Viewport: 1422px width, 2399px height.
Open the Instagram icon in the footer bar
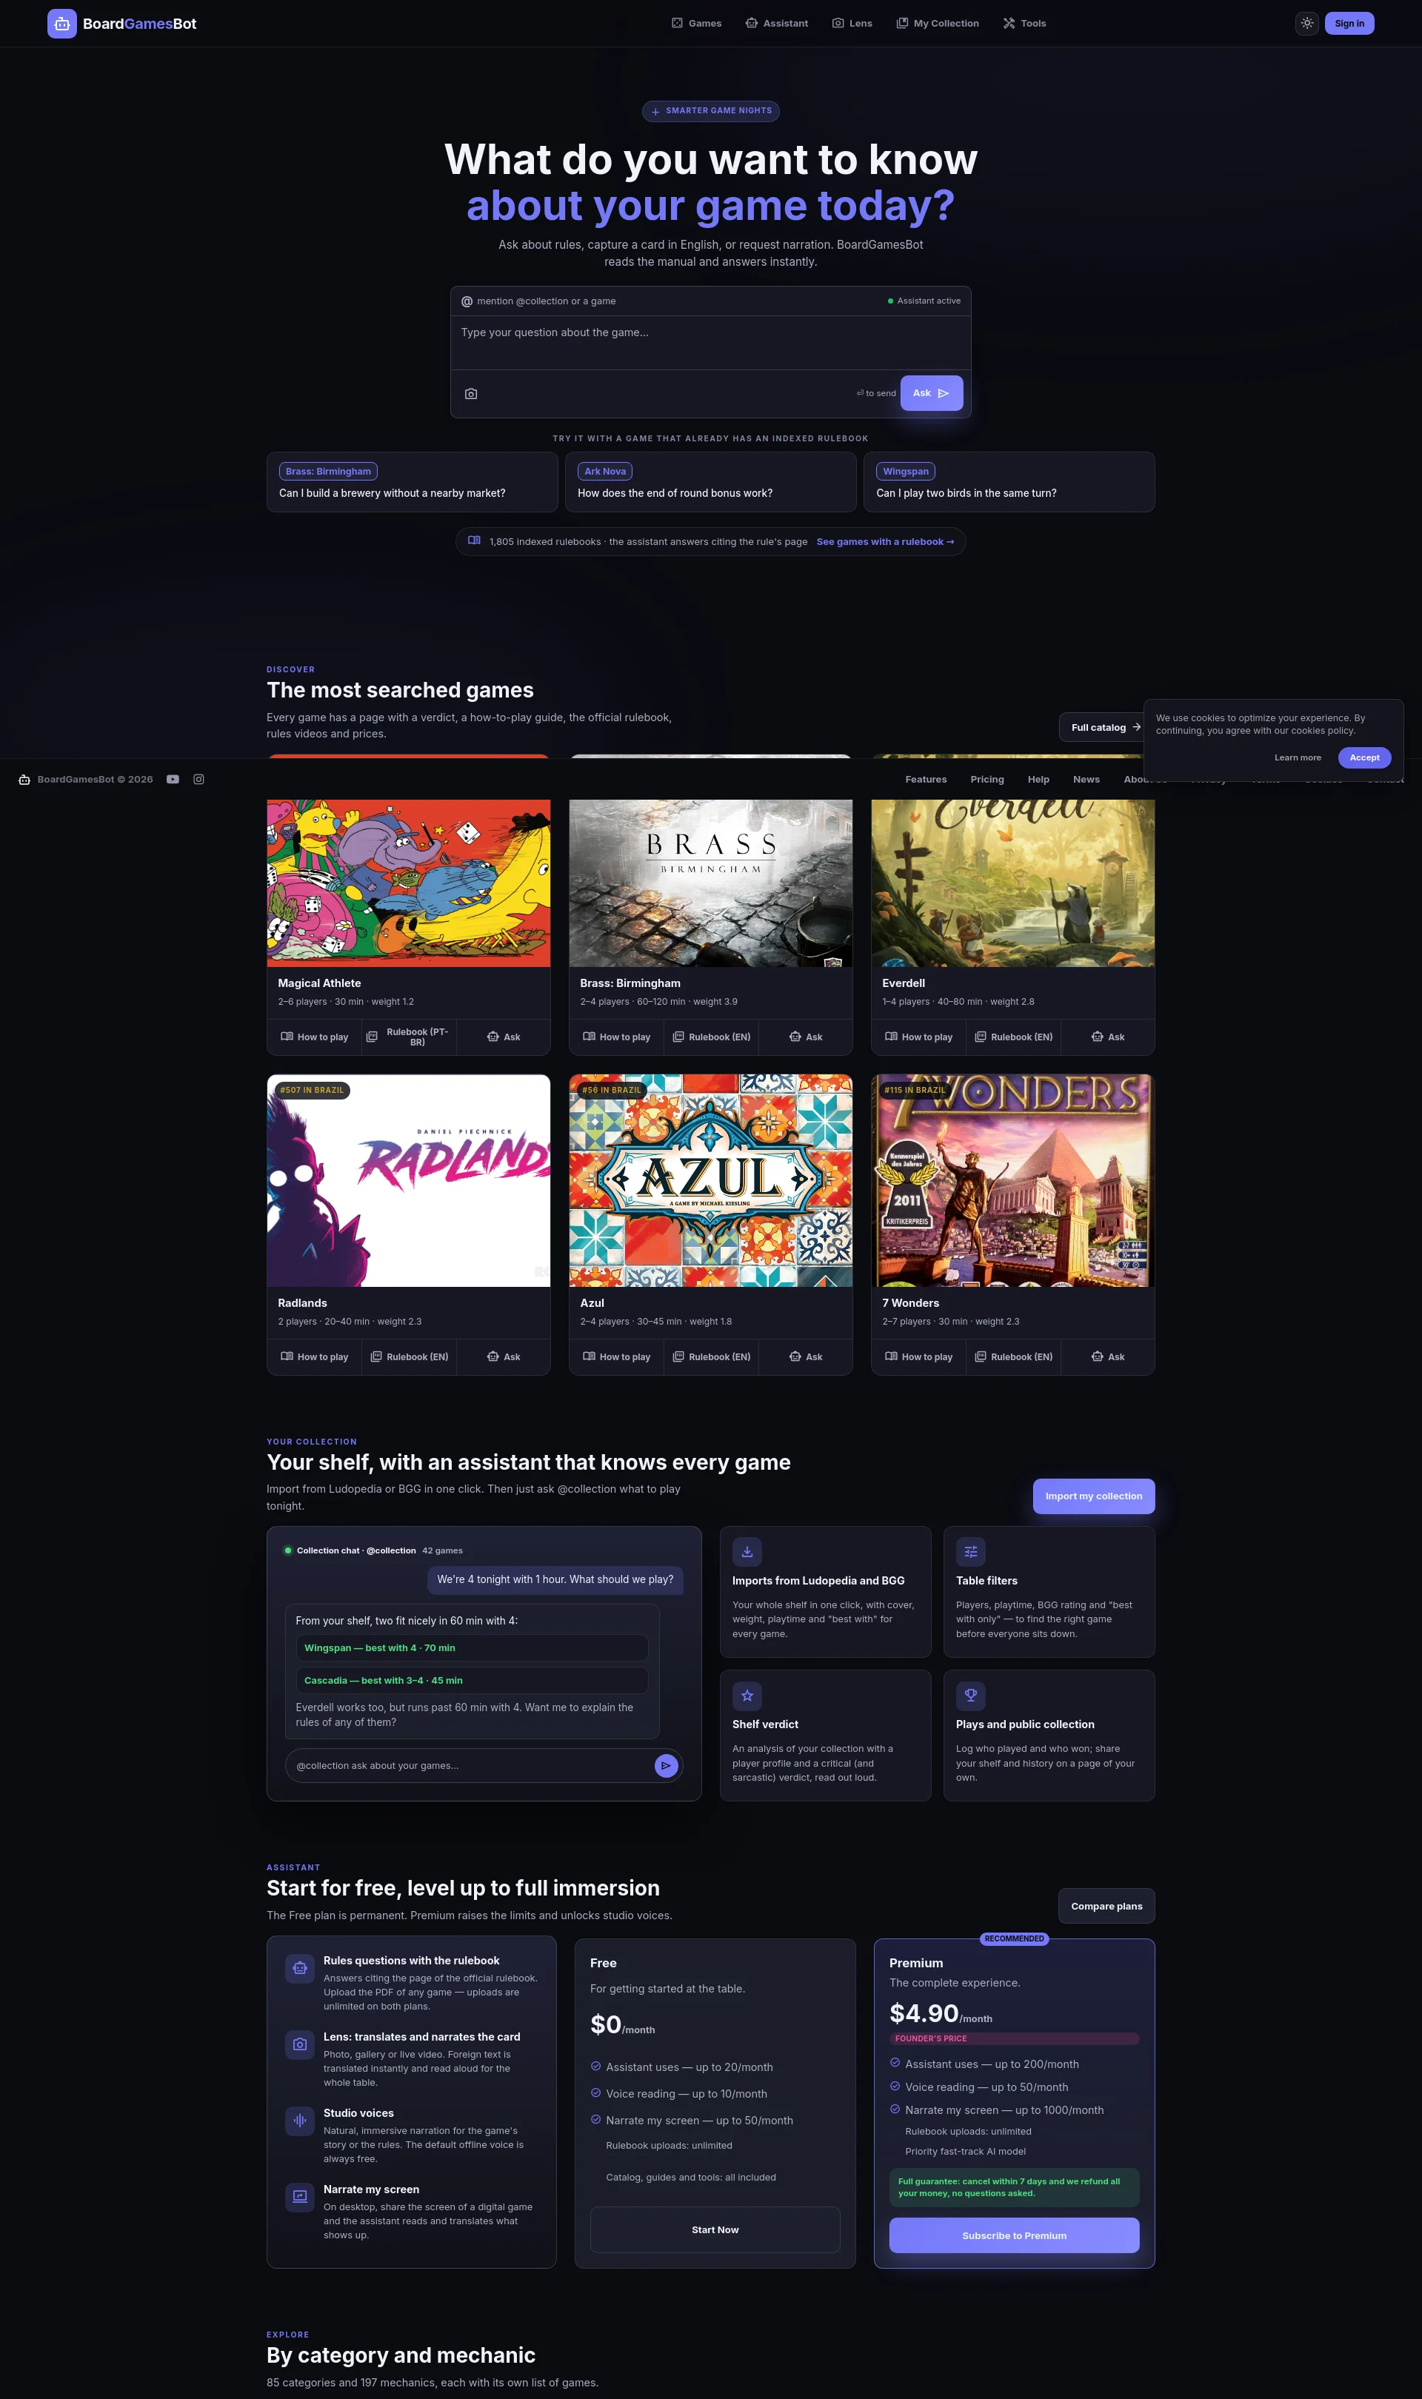[x=199, y=780]
